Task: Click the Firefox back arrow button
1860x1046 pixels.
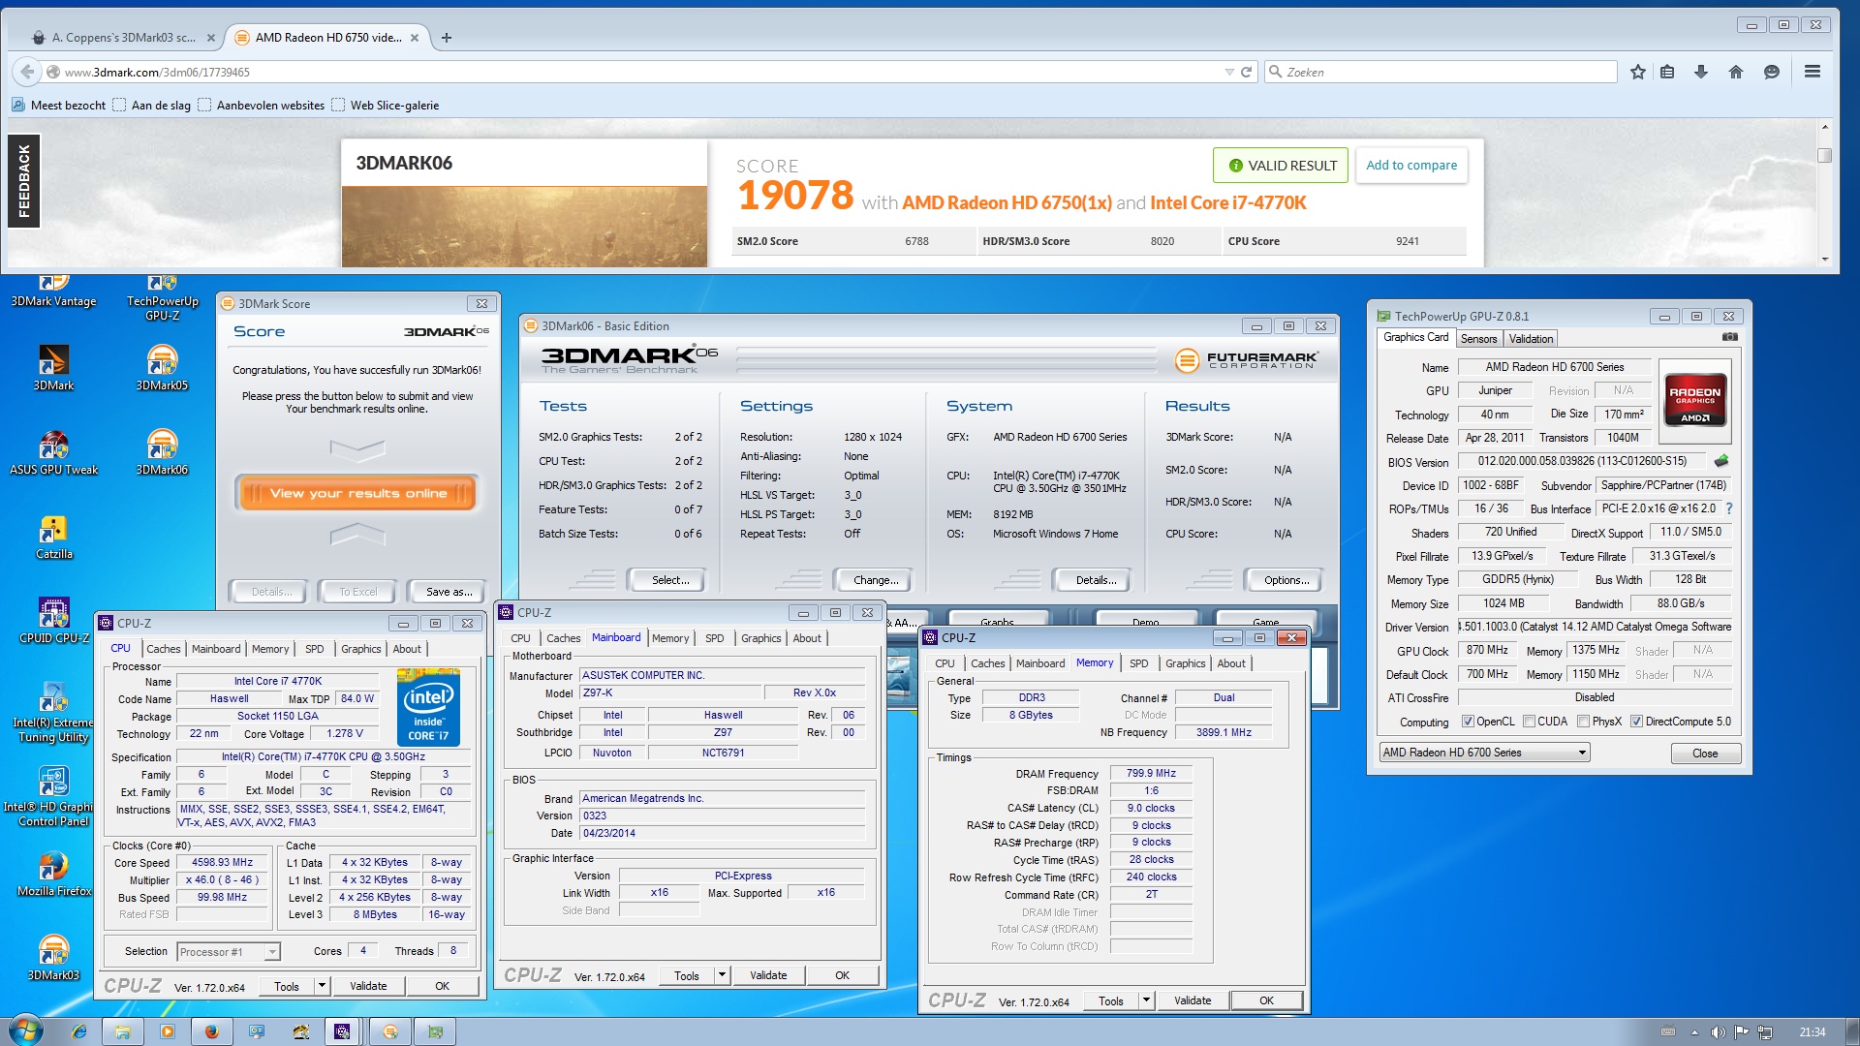Action: (x=27, y=72)
